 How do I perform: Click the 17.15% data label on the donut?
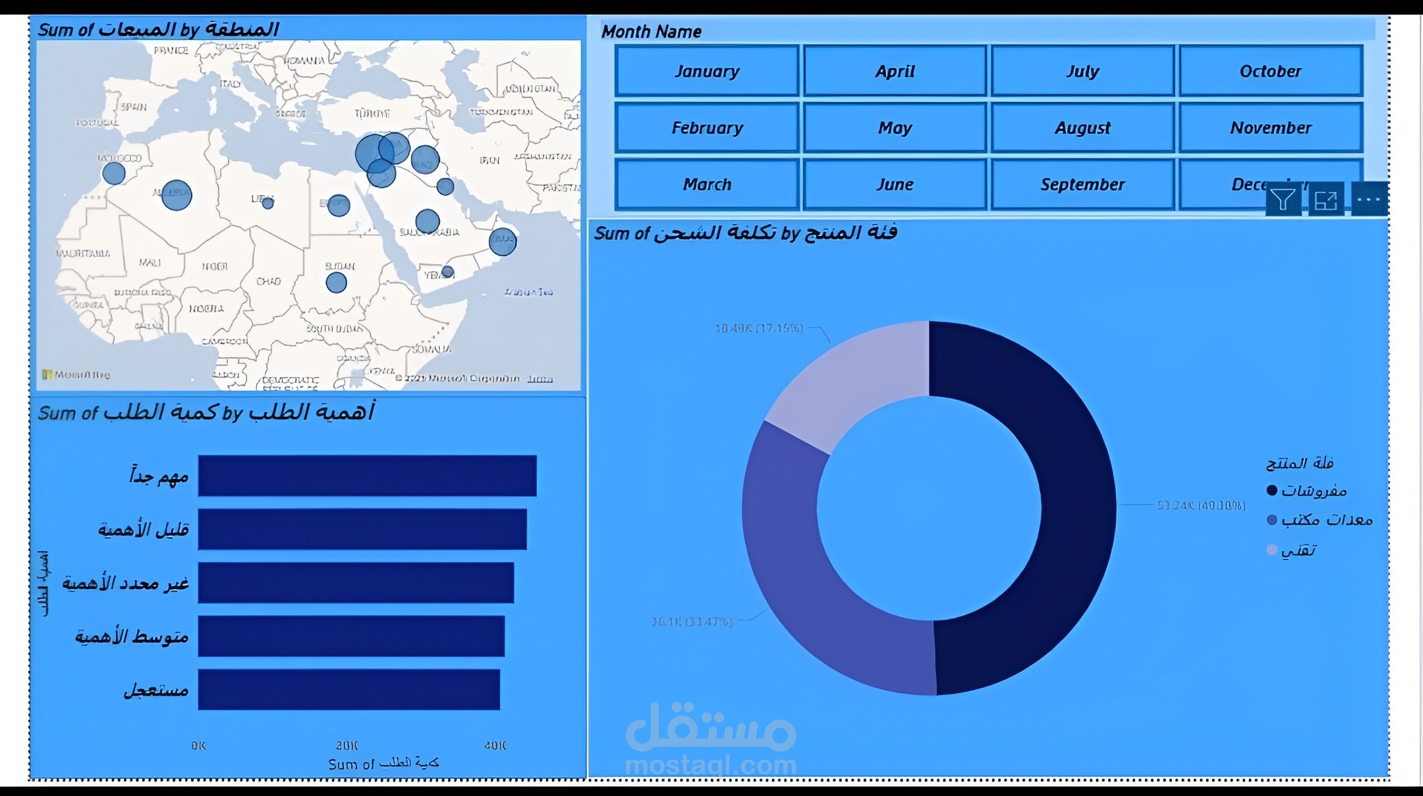click(x=760, y=328)
